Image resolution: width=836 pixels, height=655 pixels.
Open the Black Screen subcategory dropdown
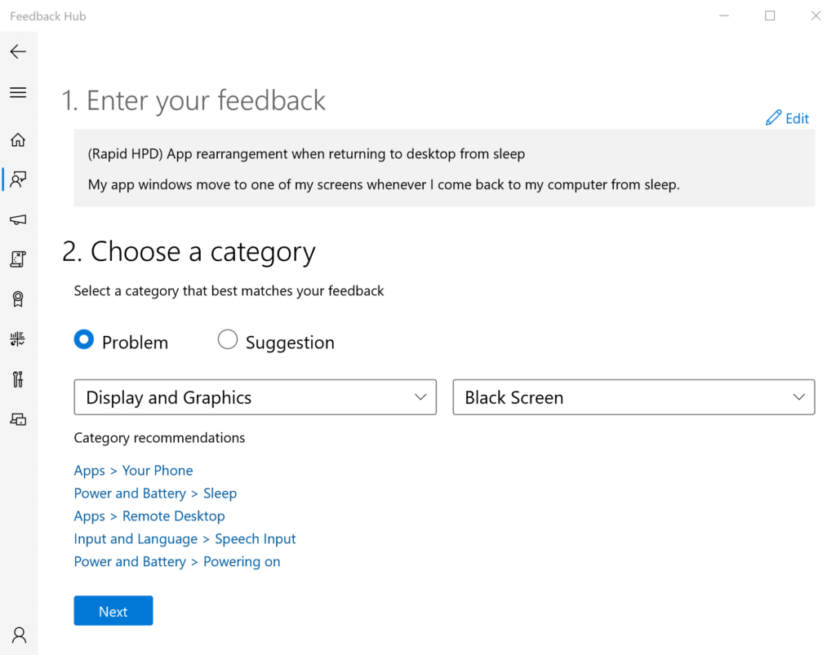click(x=634, y=397)
